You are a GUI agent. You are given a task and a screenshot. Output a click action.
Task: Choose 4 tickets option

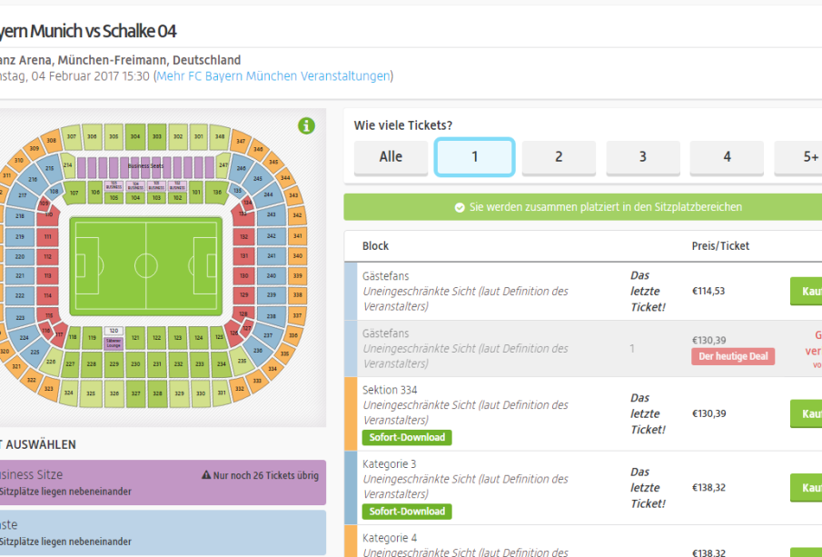(727, 157)
